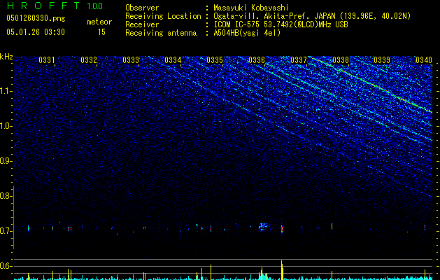Select the A504HB(yagi 4el) antenna text
Viewport: 440px width, 280px height.
[x=247, y=33]
